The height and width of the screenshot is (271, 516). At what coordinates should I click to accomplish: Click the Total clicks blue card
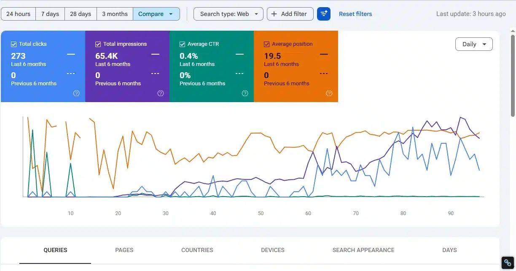pos(43,66)
